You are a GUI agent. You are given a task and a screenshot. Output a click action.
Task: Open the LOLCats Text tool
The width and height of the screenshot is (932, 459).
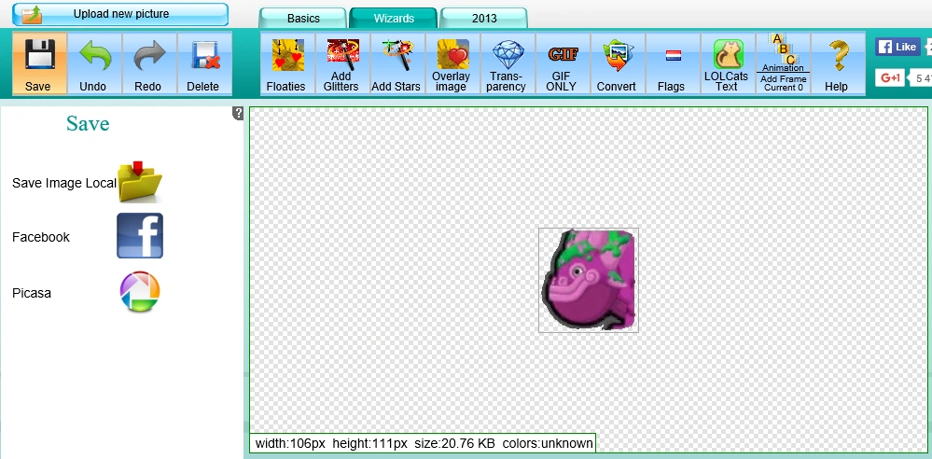pos(727,63)
